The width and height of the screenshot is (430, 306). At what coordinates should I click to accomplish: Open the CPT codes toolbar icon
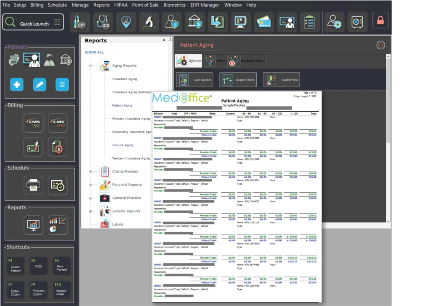click(80, 22)
